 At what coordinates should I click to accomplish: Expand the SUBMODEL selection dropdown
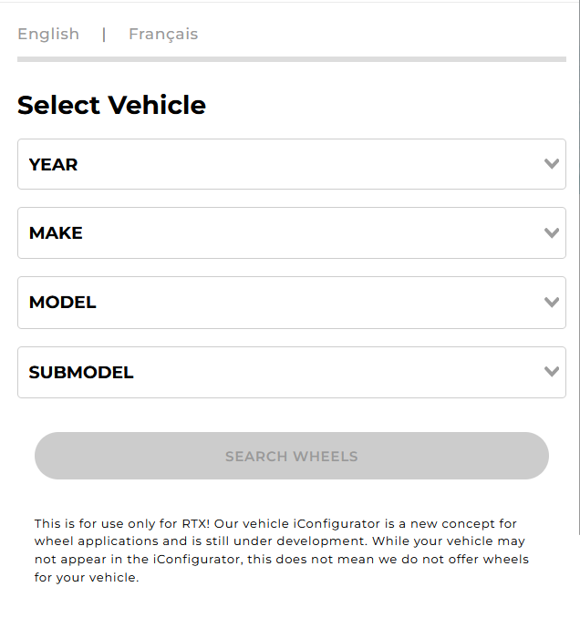pyautogui.click(x=291, y=372)
